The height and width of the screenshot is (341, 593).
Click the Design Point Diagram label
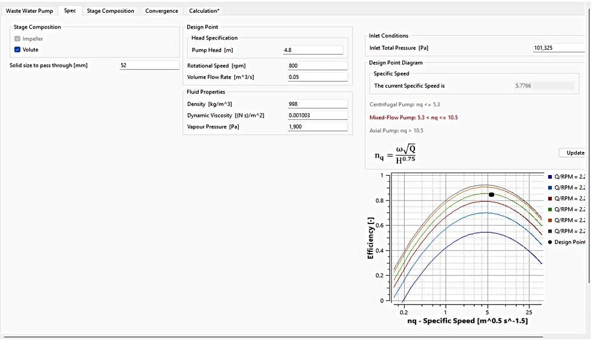tap(396, 63)
